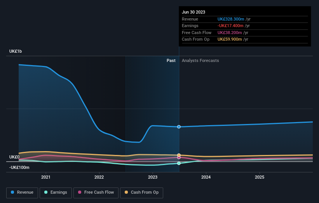Toggle the Revenue legend button
This screenshot has height=203, width=319.
[22, 193]
